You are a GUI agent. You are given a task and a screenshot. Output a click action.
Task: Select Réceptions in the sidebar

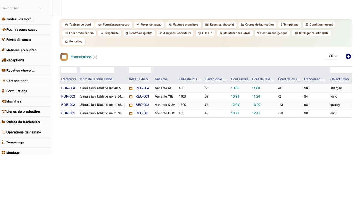[13, 60]
